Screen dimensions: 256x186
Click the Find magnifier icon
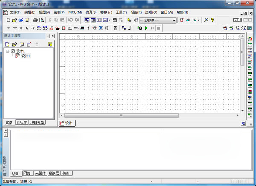tap(206, 20)
